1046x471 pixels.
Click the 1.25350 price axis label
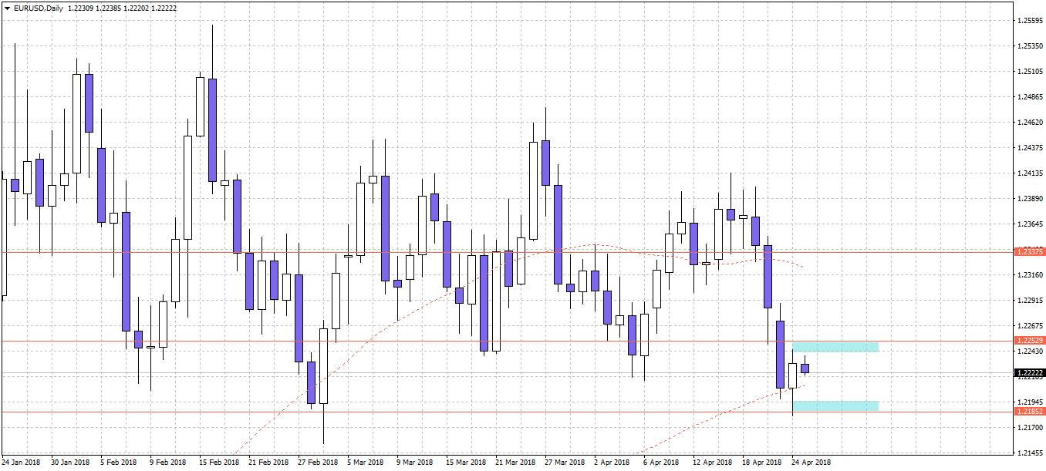click(1030, 45)
